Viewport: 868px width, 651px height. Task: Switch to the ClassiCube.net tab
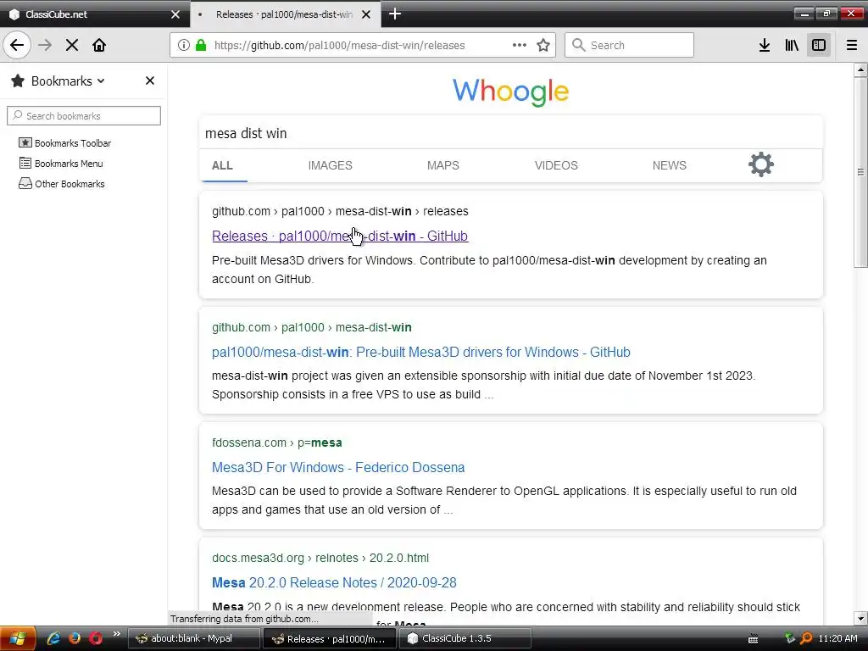[x=94, y=14]
